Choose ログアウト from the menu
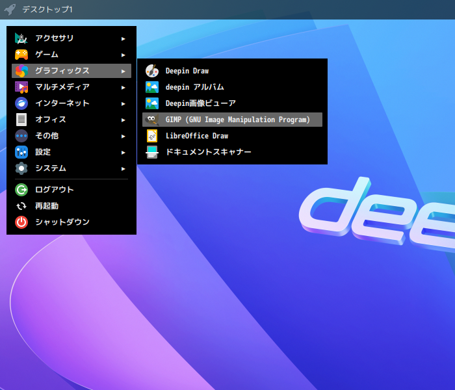The width and height of the screenshot is (455, 390). [x=71, y=190]
